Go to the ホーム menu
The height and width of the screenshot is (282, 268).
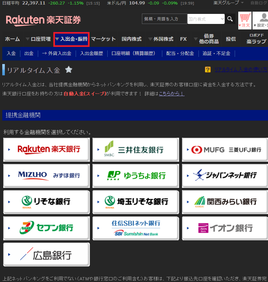(x=12, y=39)
